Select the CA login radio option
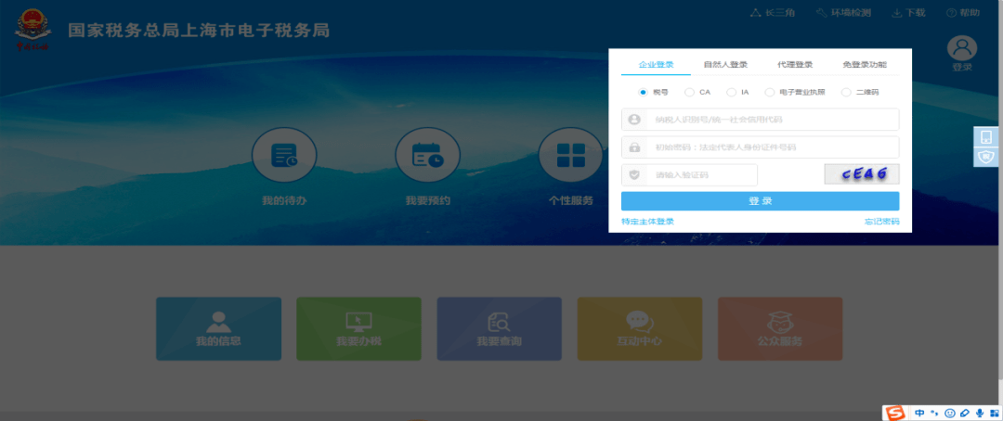This screenshot has height=421, width=1003. (689, 92)
